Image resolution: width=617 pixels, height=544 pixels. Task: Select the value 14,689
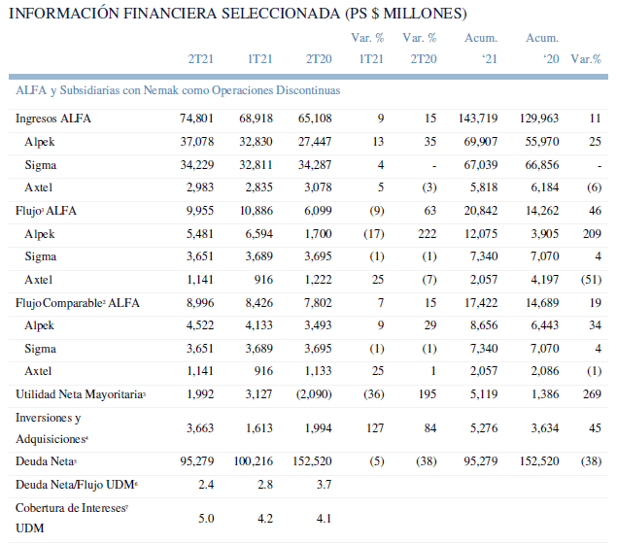click(542, 303)
